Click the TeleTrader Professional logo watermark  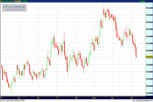pyautogui.click(x=15, y=6)
